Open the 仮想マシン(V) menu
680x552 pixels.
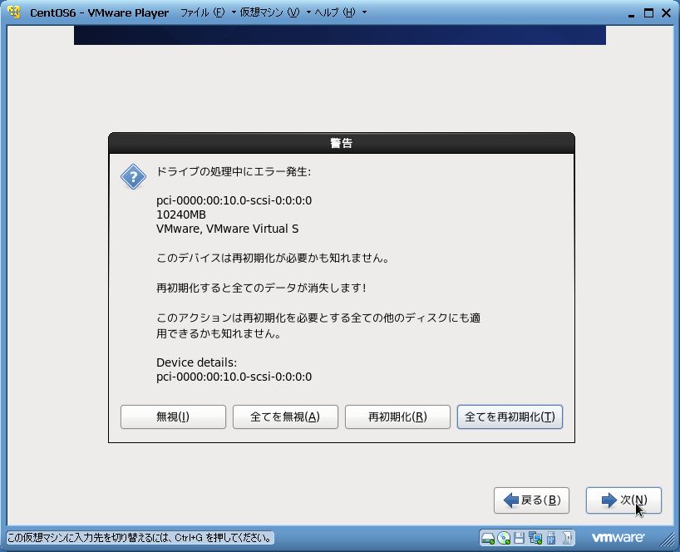click(x=269, y=12)
